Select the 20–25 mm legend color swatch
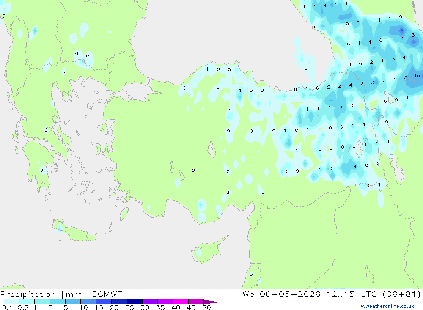Viewport: 423px width, 310px height. click(119, 302)
